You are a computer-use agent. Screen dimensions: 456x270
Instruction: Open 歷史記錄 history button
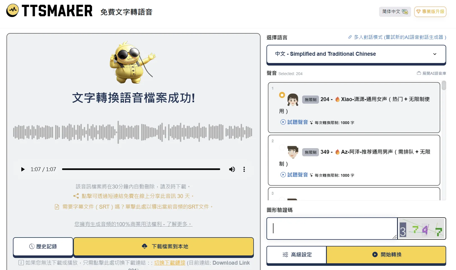click(43, 246)
